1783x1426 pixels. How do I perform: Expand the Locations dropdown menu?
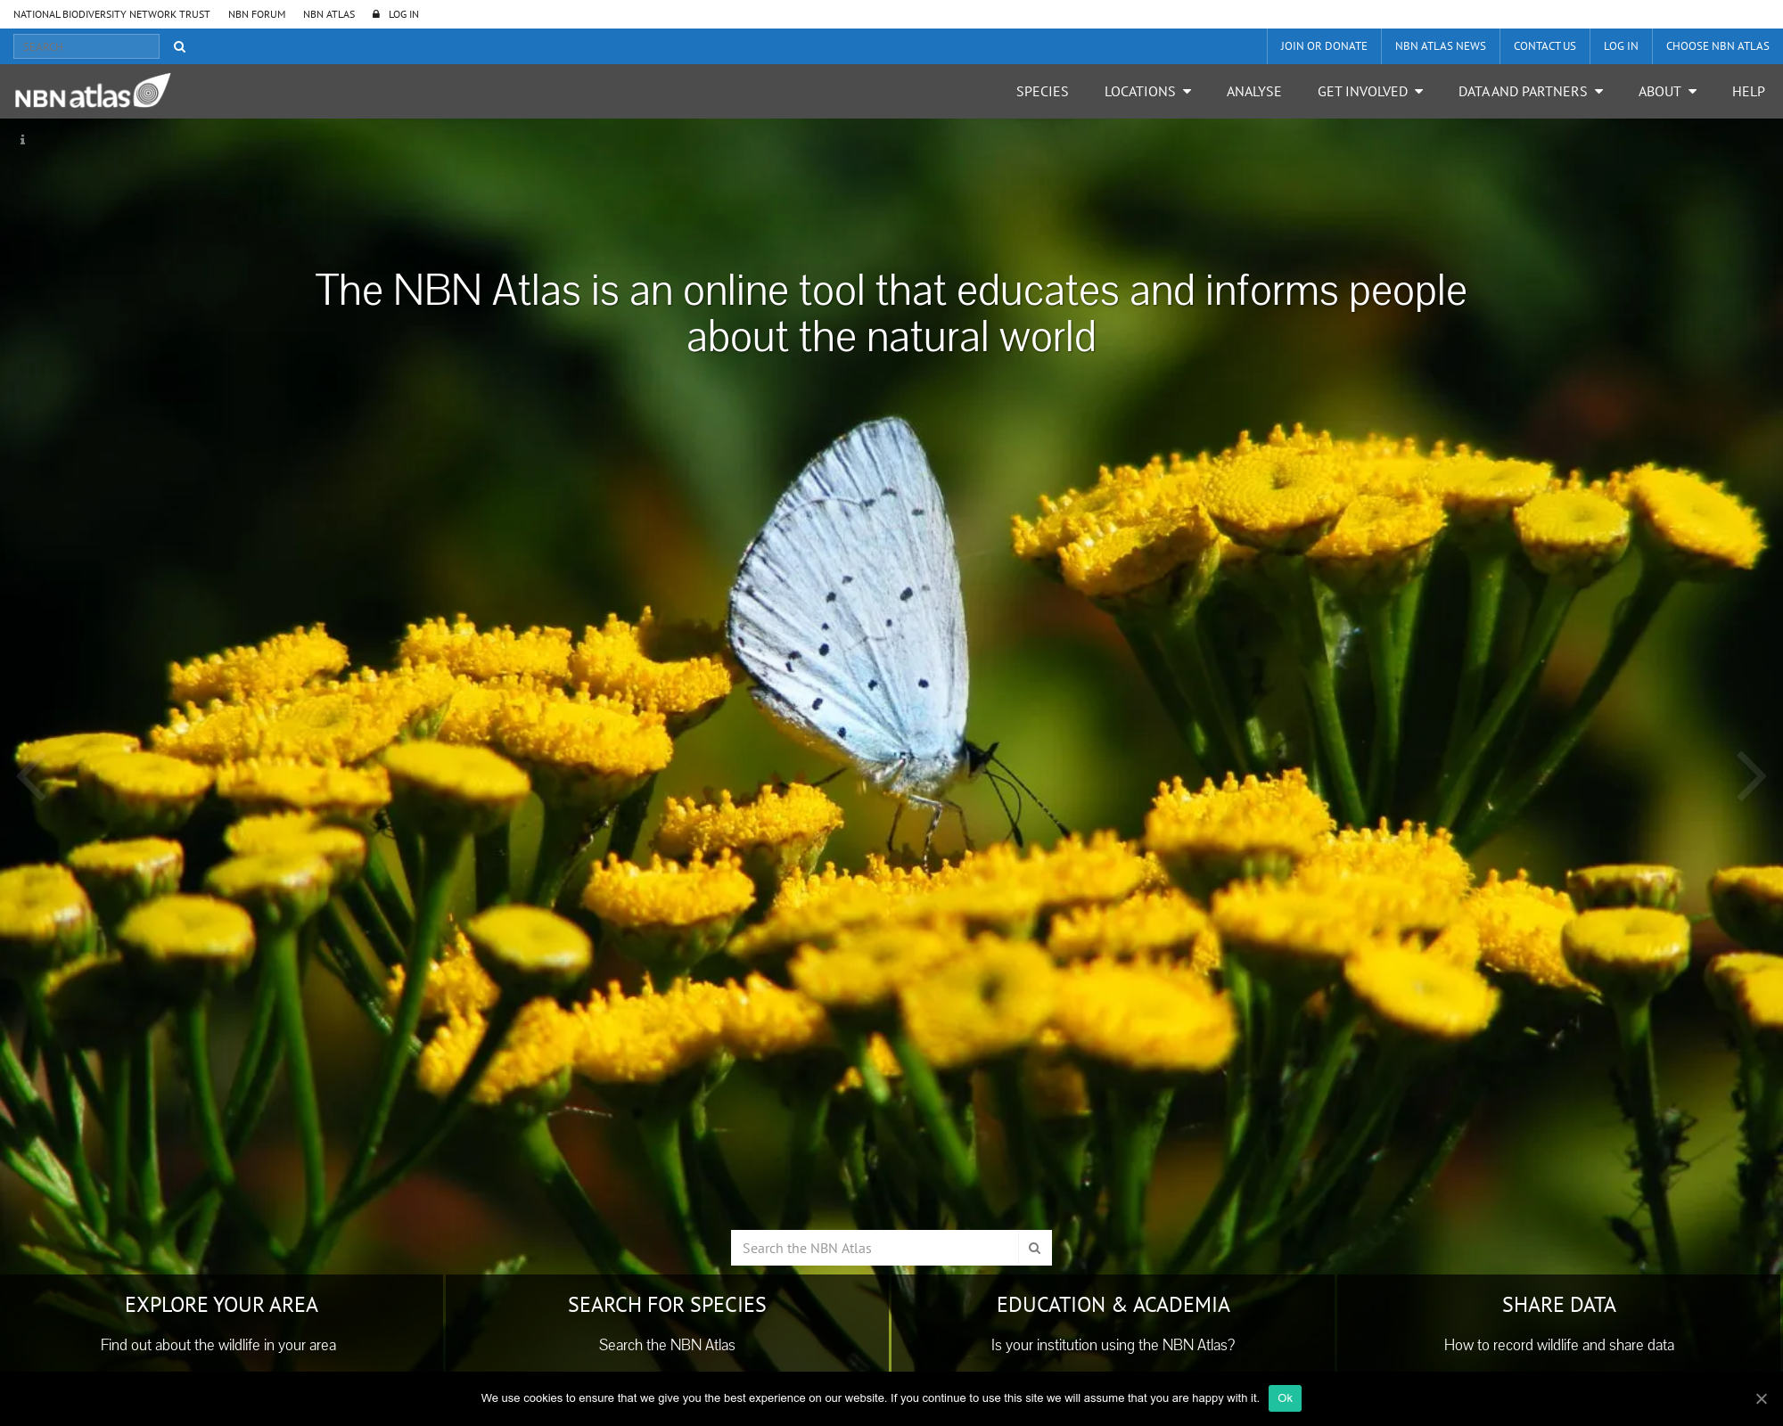1147,92
